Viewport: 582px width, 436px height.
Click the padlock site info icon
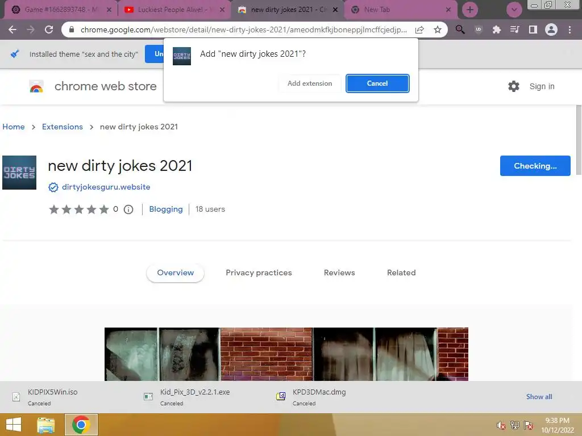(x=72, y=30)
